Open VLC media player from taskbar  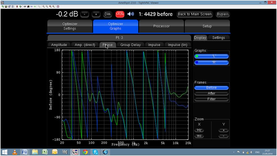click(x=15, y=152)
